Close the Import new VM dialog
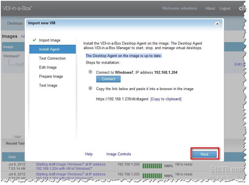This screenshot has width=249, height=185. (217, 23)
